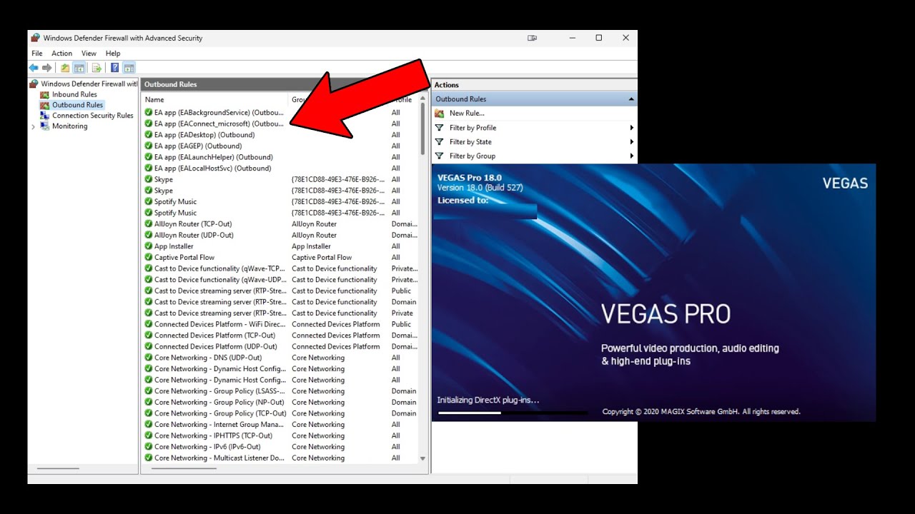Click the Back arrow toolbar icon
Screen dimensions: 915x514
[34, 68]
